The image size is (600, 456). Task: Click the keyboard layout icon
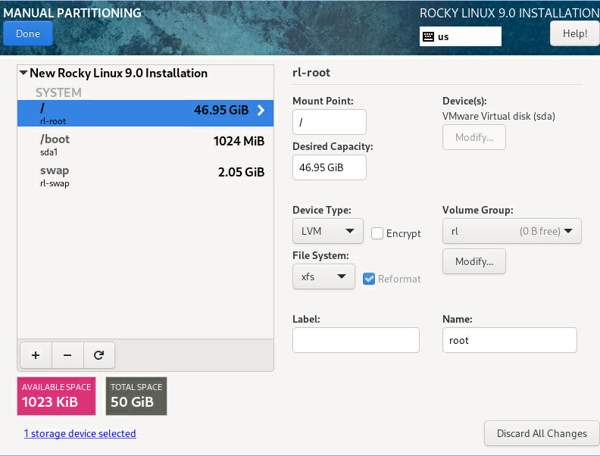(428, 36)
